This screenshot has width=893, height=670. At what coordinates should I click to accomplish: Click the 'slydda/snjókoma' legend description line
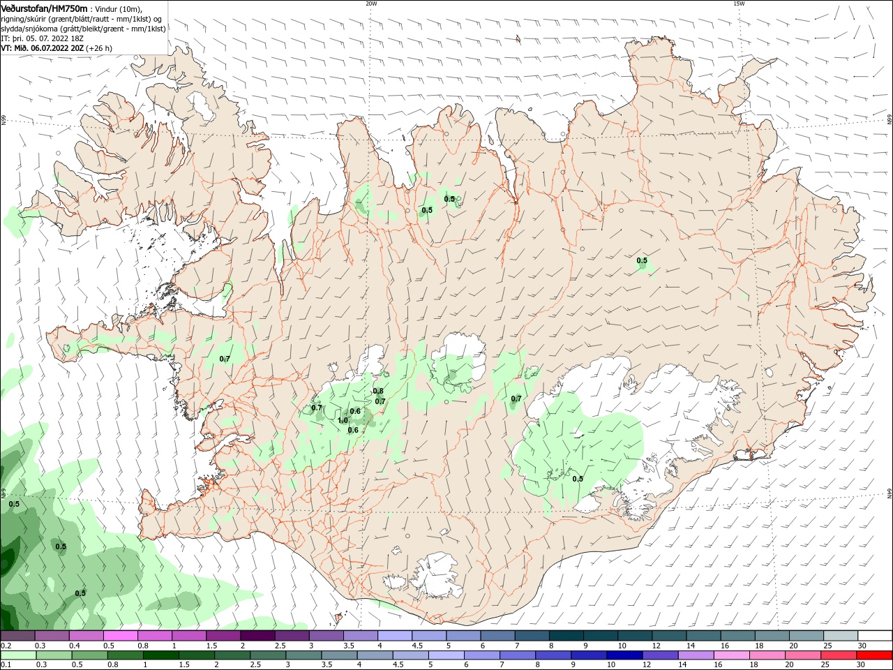[84, 29]
